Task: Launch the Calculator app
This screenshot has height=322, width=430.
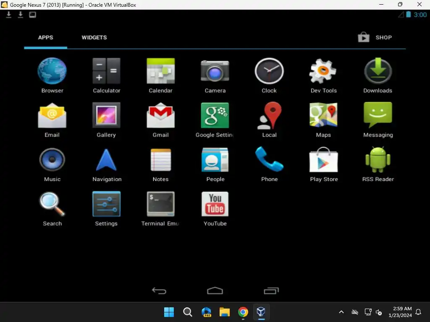Action: click(106, 75)
